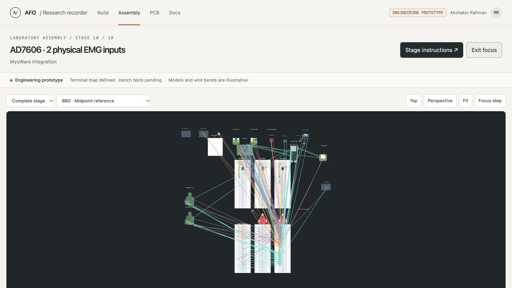Image resolution: width=512 pixels, height=288 pixels.
Task: Select the lower-left breadboard
Action: (x=242, y=248)
